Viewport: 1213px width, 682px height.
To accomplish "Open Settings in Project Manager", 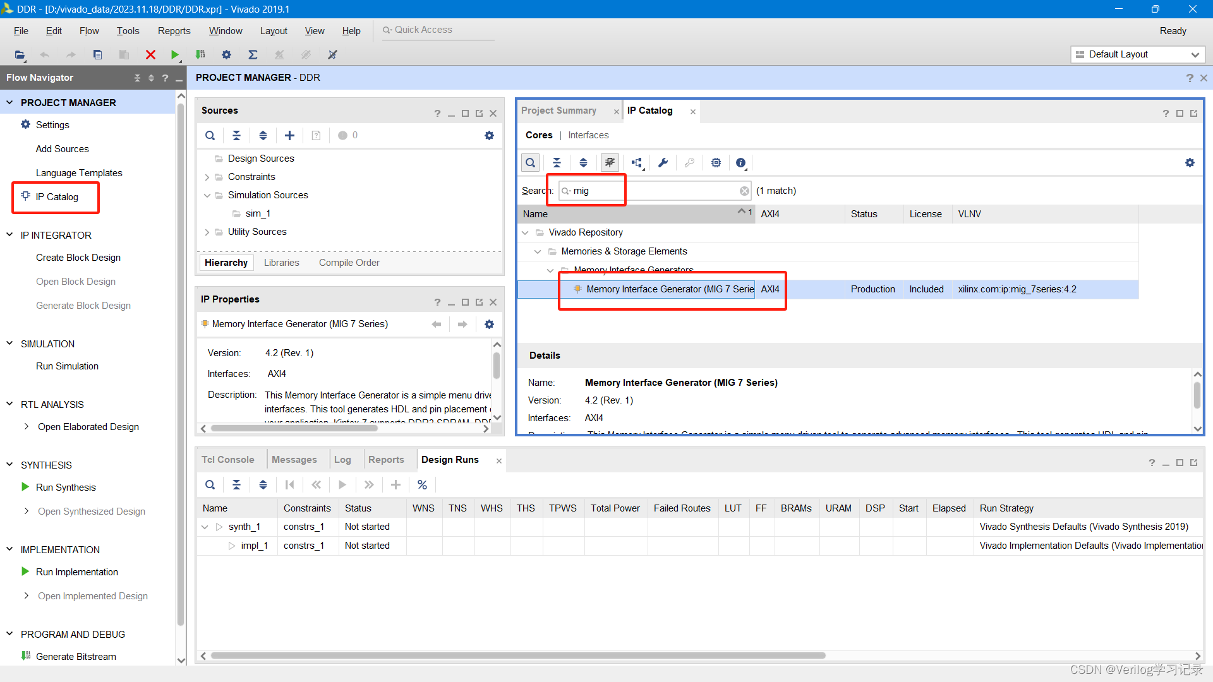I will click(52, 125).
